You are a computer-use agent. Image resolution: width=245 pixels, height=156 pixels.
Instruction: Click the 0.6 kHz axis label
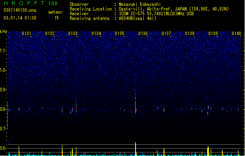pyautogui.click(x=4, y=148)
